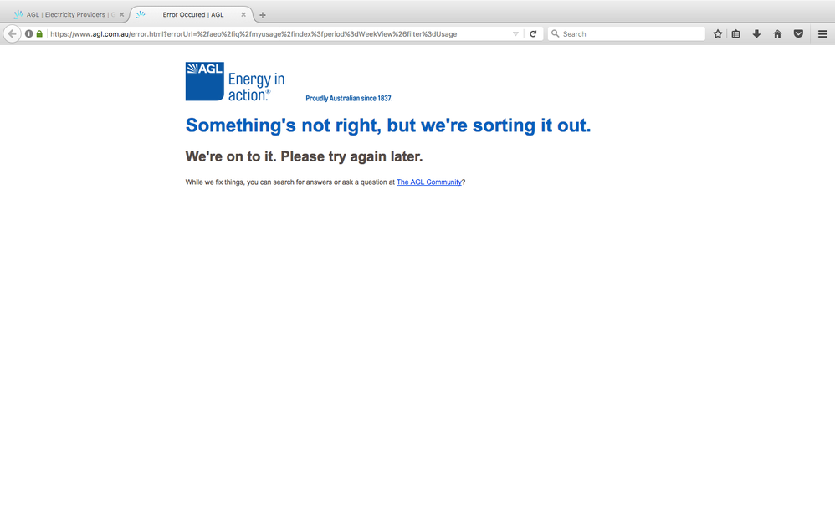This screenshot has width=835, height=522.
Task: Select the Error Occured | AGL tab
Action: (x=192, y=14)
